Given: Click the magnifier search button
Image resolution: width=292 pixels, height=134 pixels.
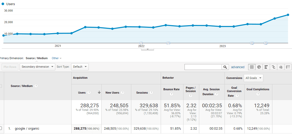Looking at the screenshot, I should point(225,67).
